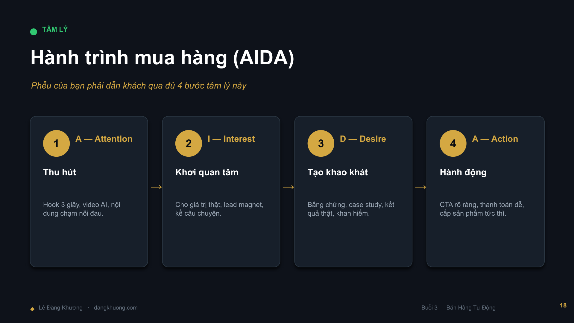Click the gold diamond near Lê Đăng Khương
574x323 pixels.
(x=32, y=309)
